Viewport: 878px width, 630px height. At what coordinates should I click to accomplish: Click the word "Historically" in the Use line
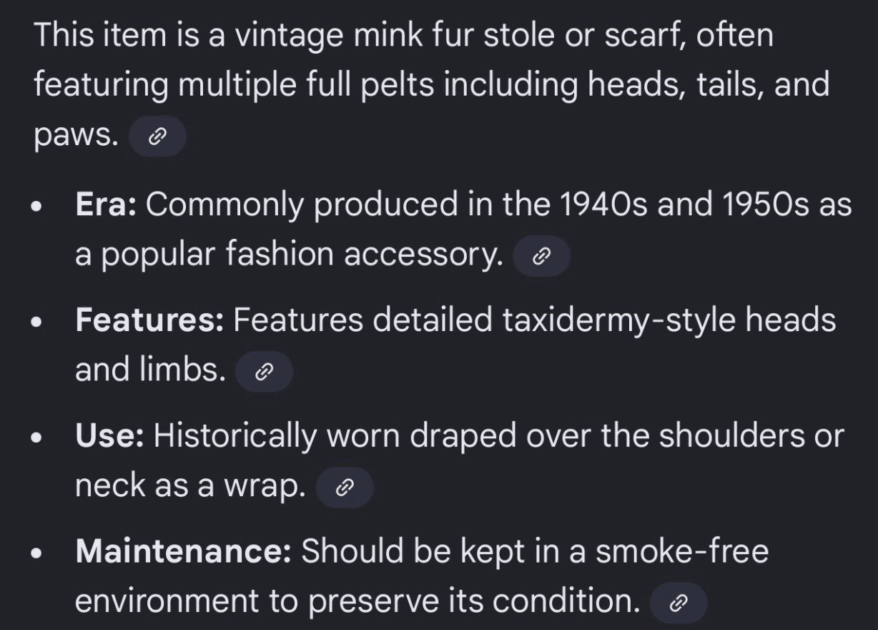tap(235, 438)
